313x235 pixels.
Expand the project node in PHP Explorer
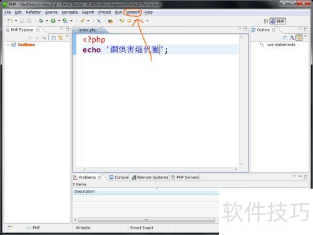click(8, 44)
